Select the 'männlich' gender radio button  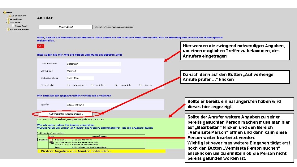[116, 85]
